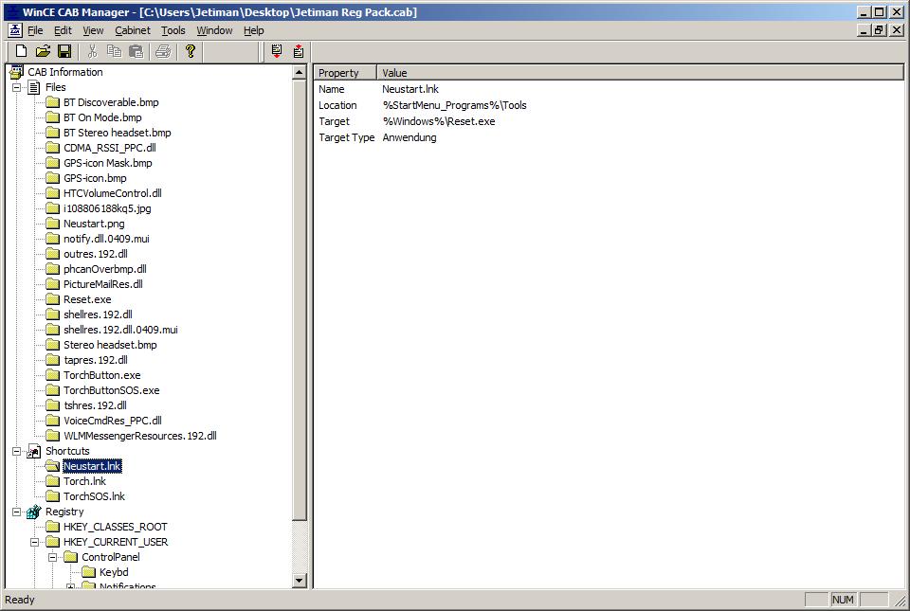Minimize the inner document window

(864, 30)
